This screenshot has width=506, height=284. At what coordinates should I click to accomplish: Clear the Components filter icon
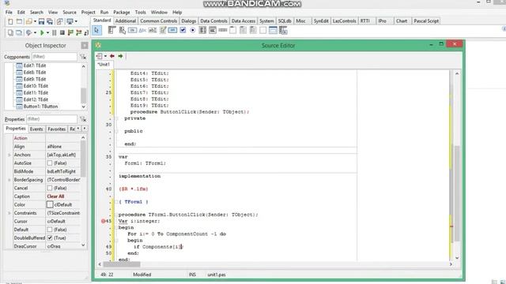coord(83,57)
